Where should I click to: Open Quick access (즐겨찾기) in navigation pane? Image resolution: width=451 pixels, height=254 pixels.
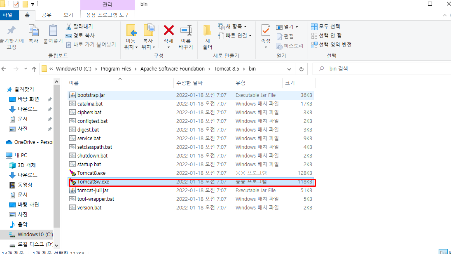(24, 89)
